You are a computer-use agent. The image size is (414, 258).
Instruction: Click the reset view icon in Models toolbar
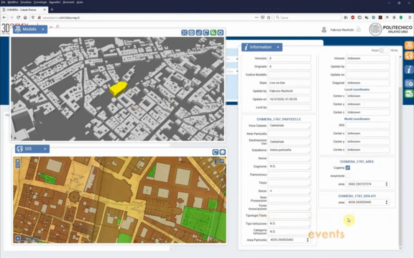206,32
